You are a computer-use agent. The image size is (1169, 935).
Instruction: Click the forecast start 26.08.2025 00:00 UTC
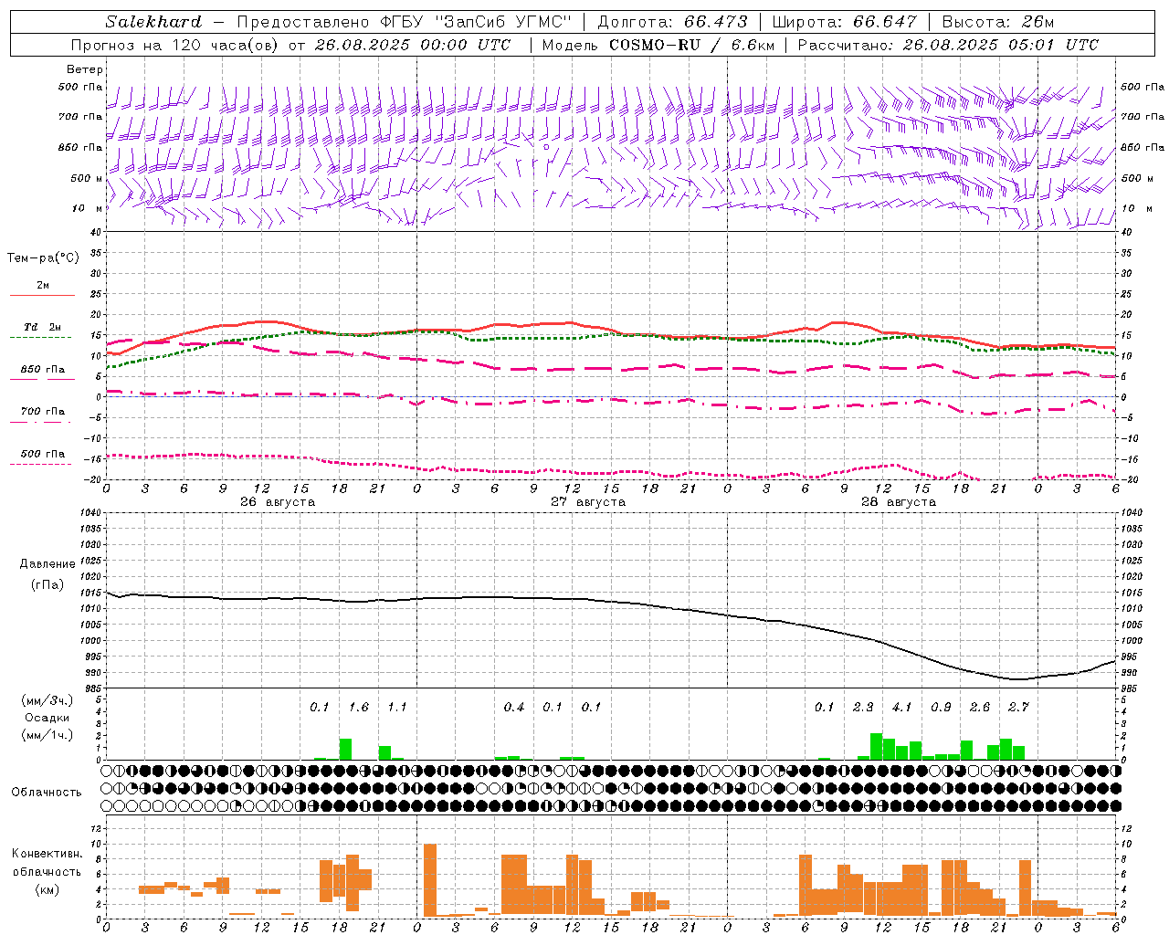pyautogui.click(x=412, y=45)
